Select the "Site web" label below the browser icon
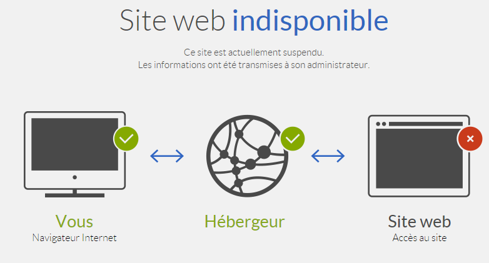This screenshot has width=489, height=263. point(420,222)
